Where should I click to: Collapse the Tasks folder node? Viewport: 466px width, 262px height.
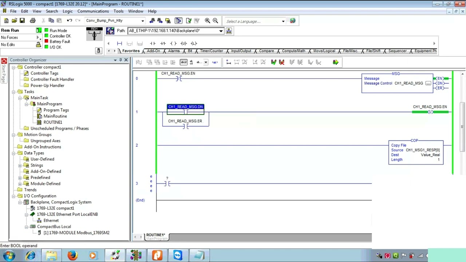coord(13,92)
